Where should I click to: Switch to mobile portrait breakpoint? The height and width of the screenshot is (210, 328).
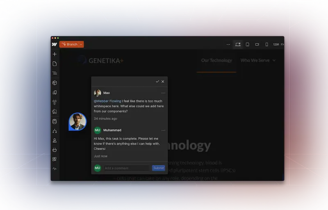267,44
